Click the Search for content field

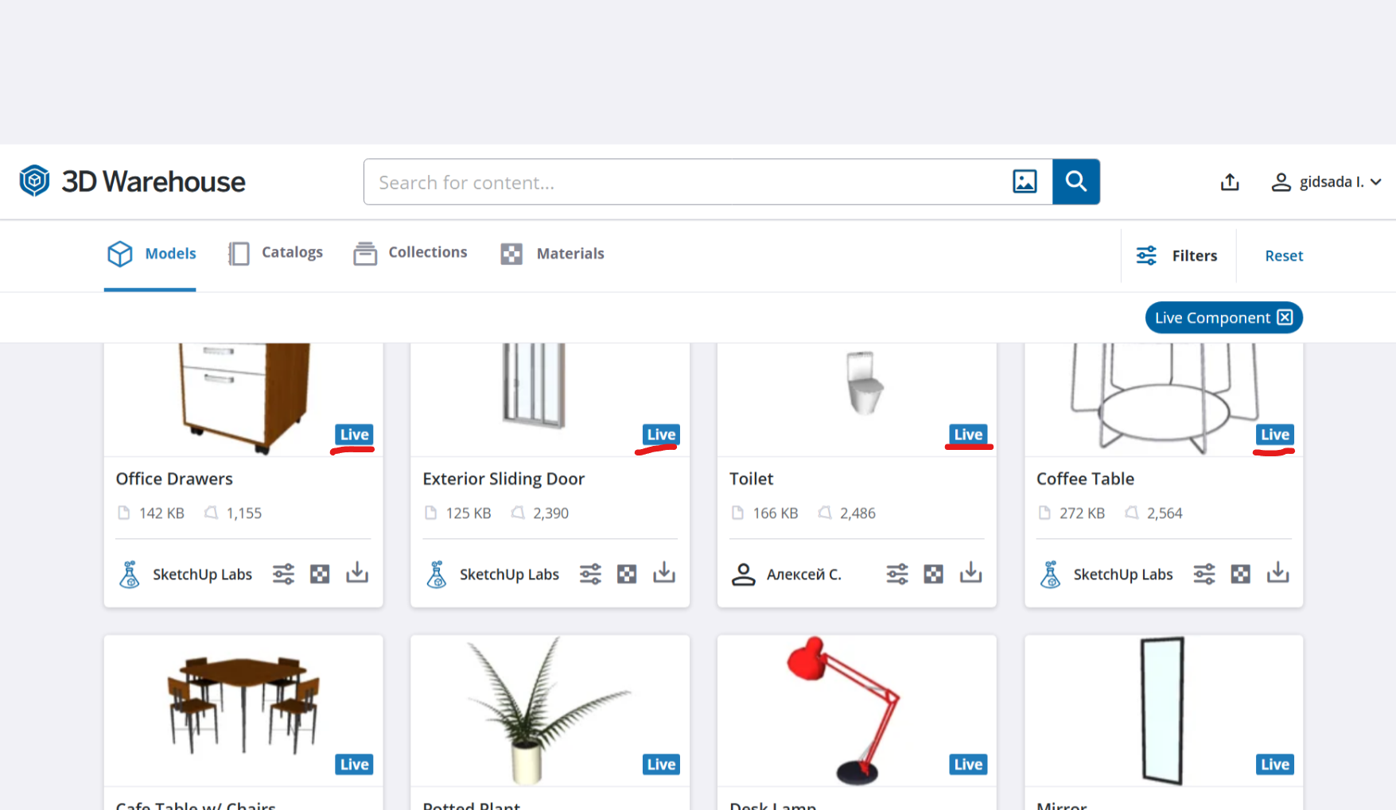tap(684, 182)
